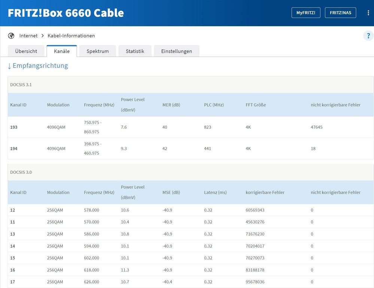Click the Kabel-Informationen breadcrumb
Screen dimensions: 374x288
[x=71, y=36]
